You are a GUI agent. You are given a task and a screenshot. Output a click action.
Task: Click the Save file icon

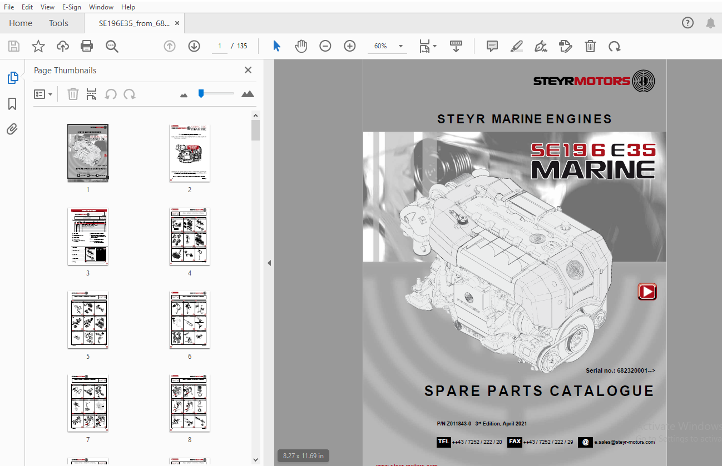14,46
